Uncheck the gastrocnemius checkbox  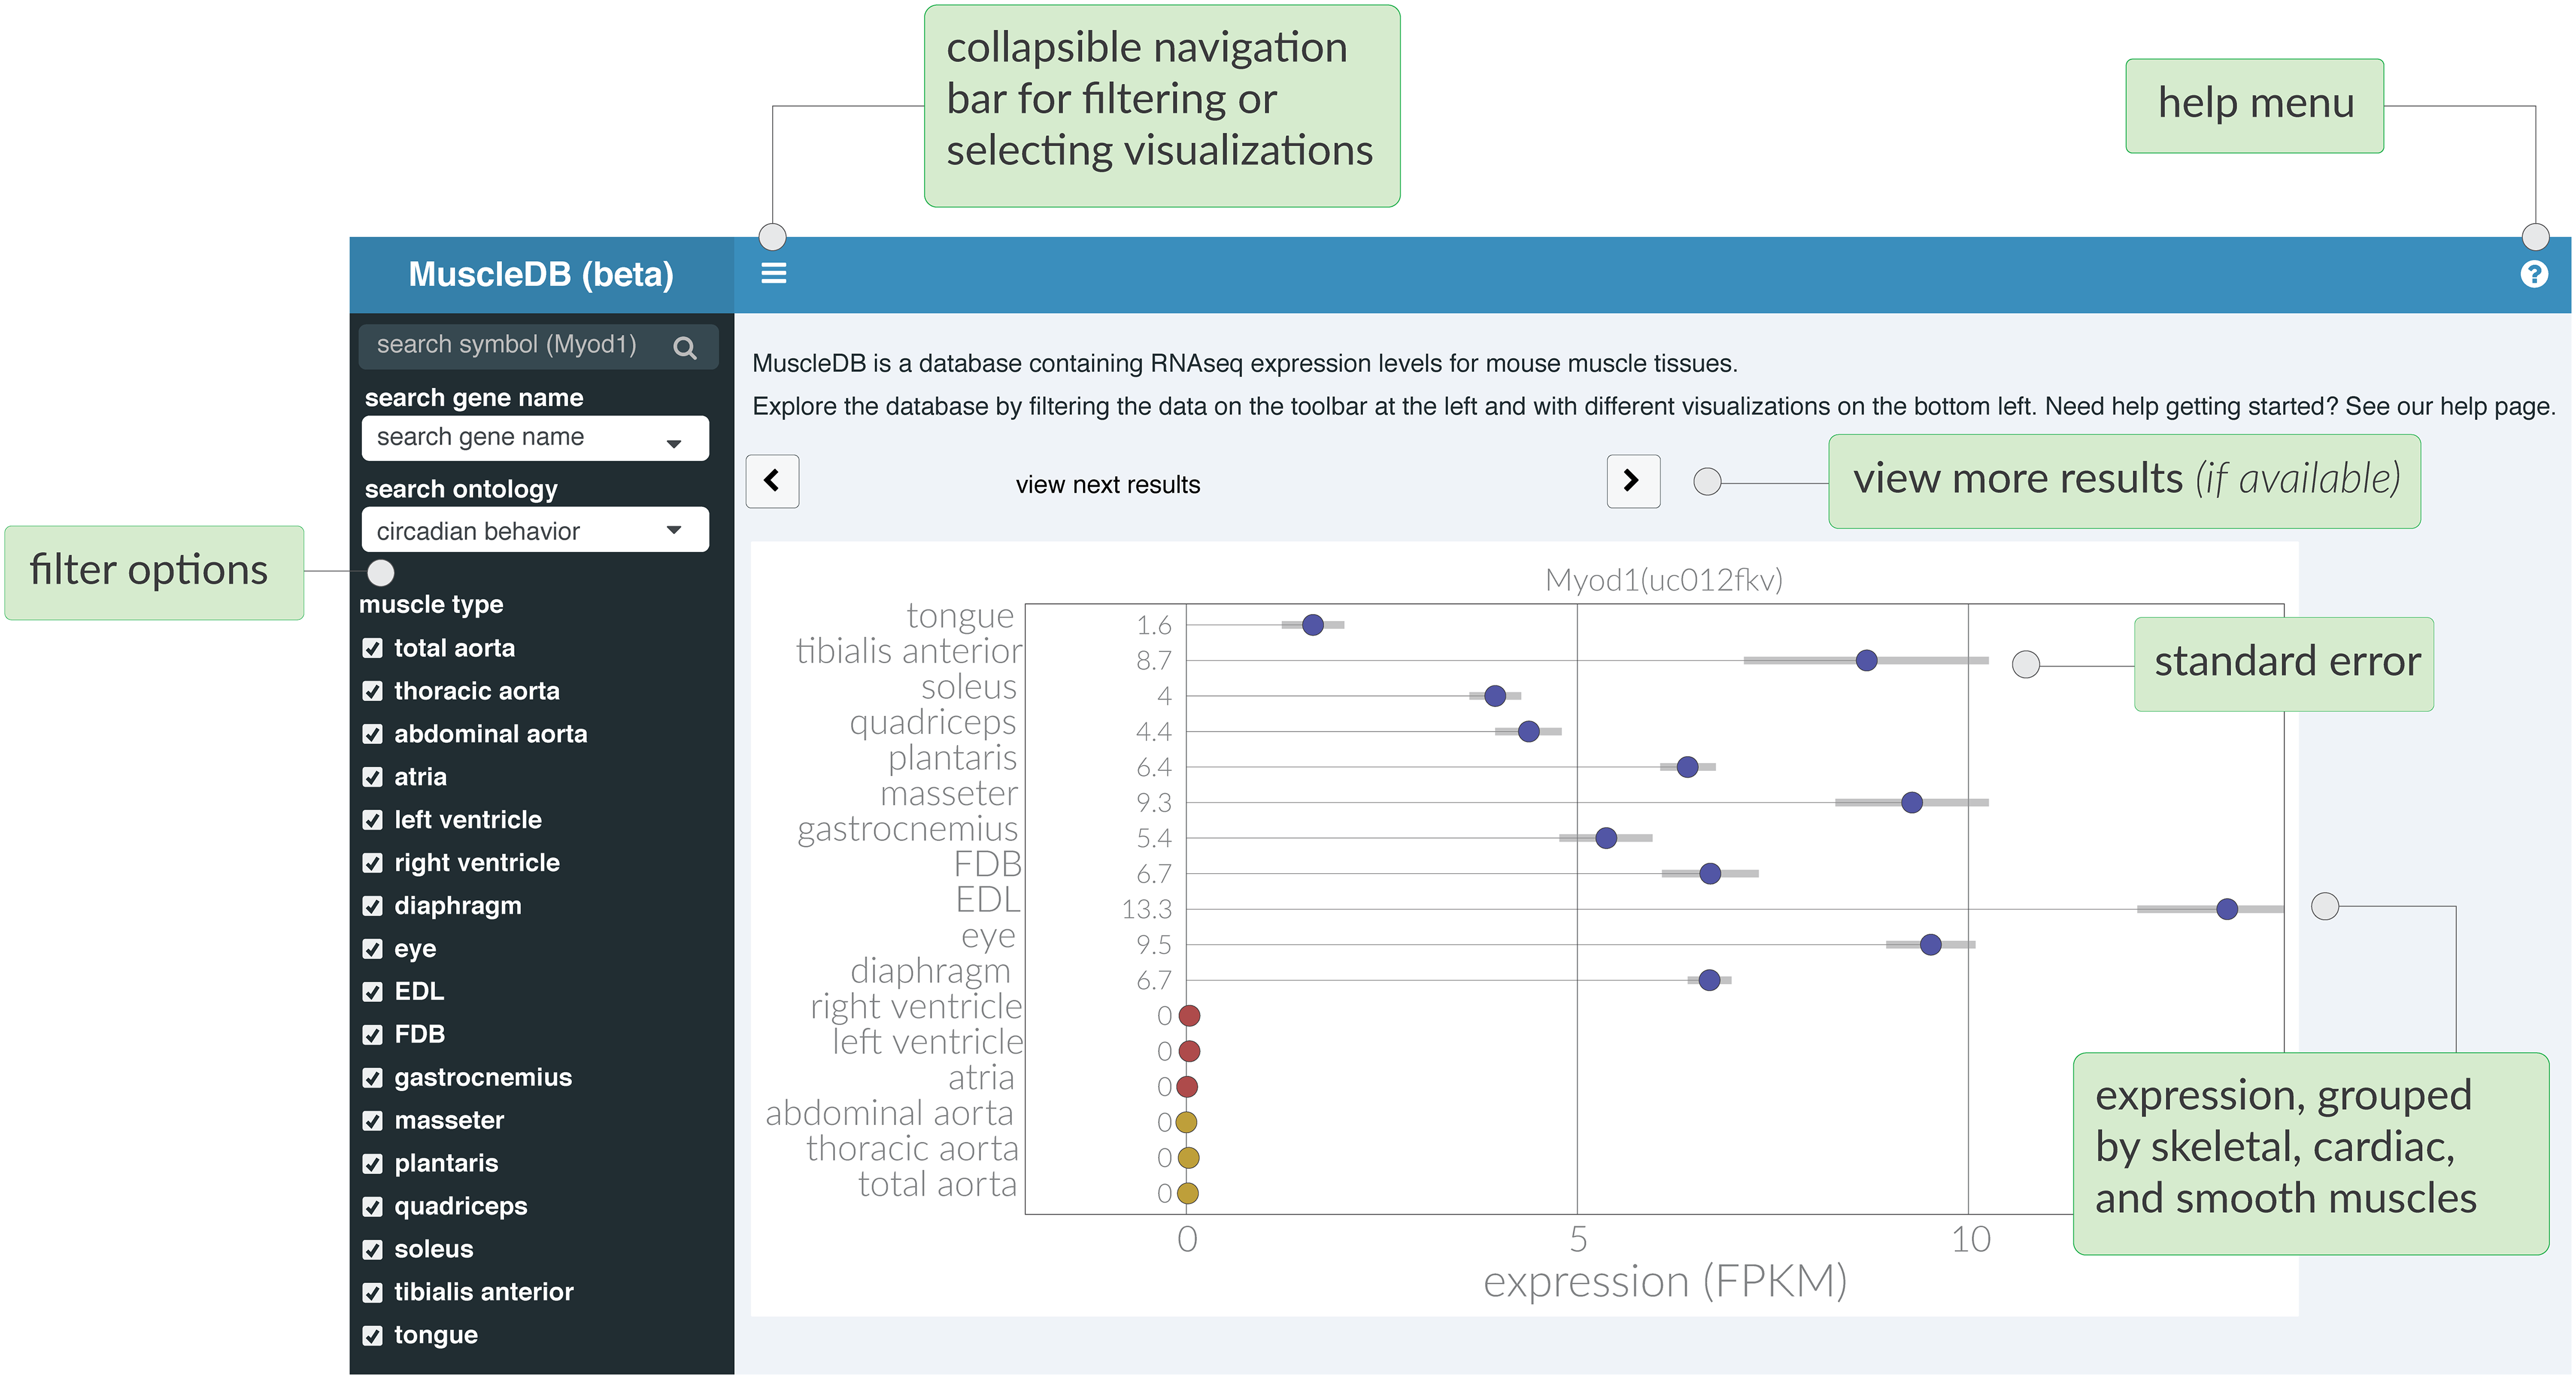[x=373, y=1078]
